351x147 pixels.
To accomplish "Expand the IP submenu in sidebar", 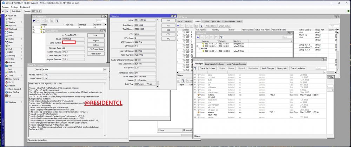I will click(22, 45).
